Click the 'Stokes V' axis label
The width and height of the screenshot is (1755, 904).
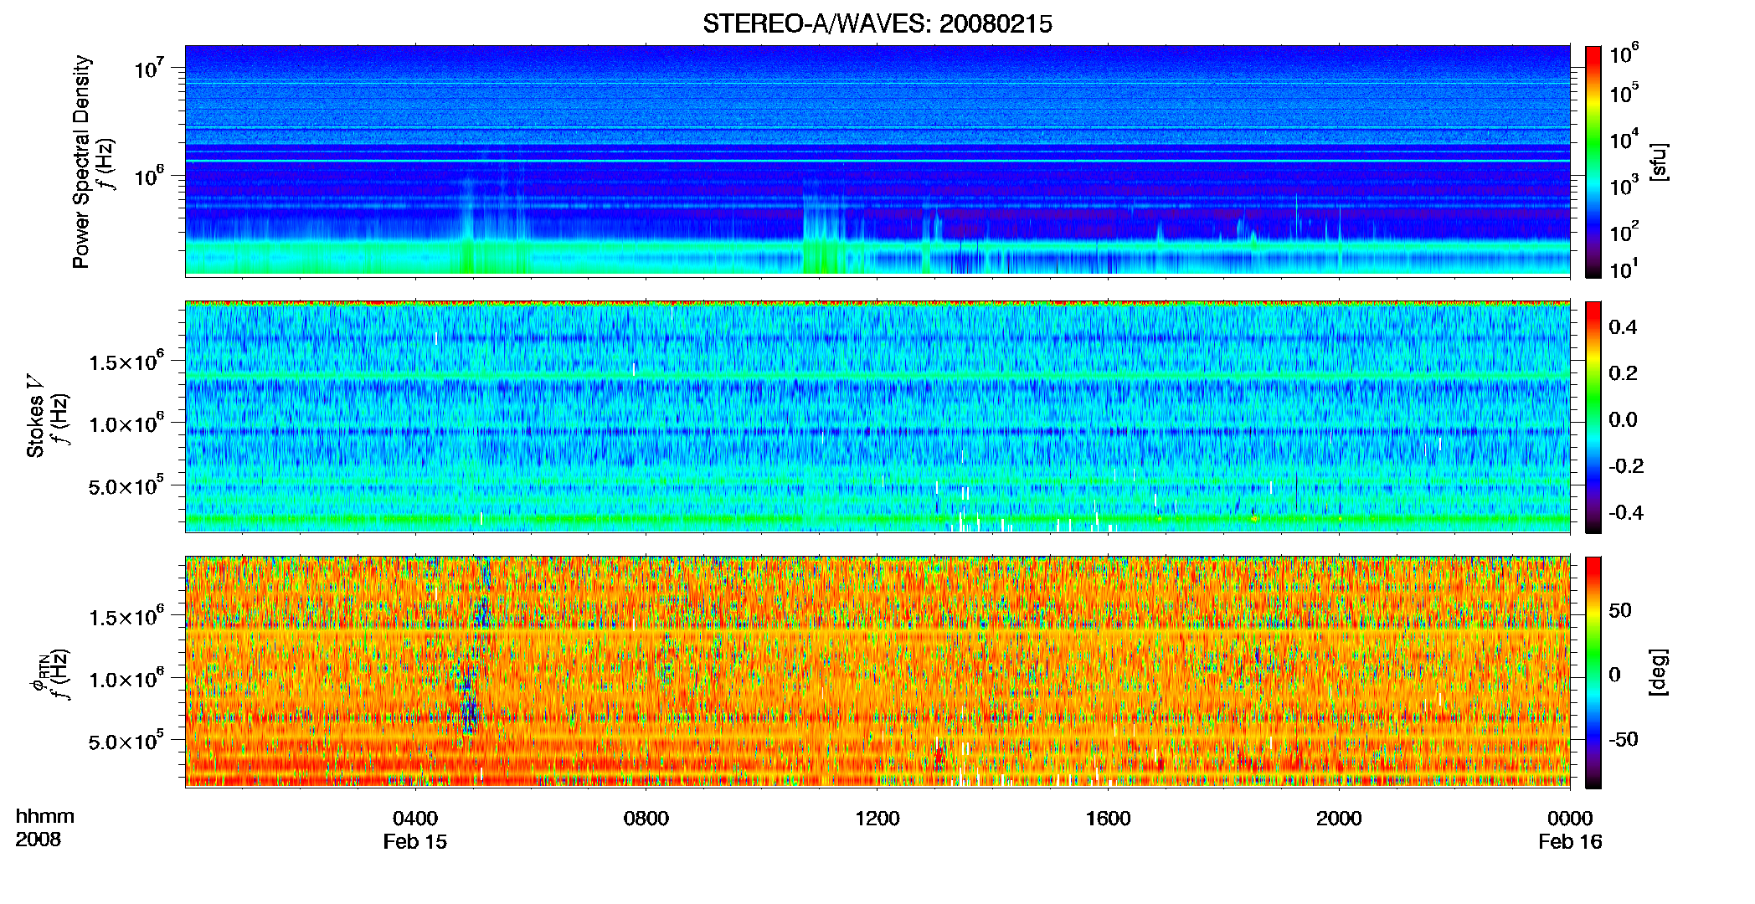[x=35, y=416]
